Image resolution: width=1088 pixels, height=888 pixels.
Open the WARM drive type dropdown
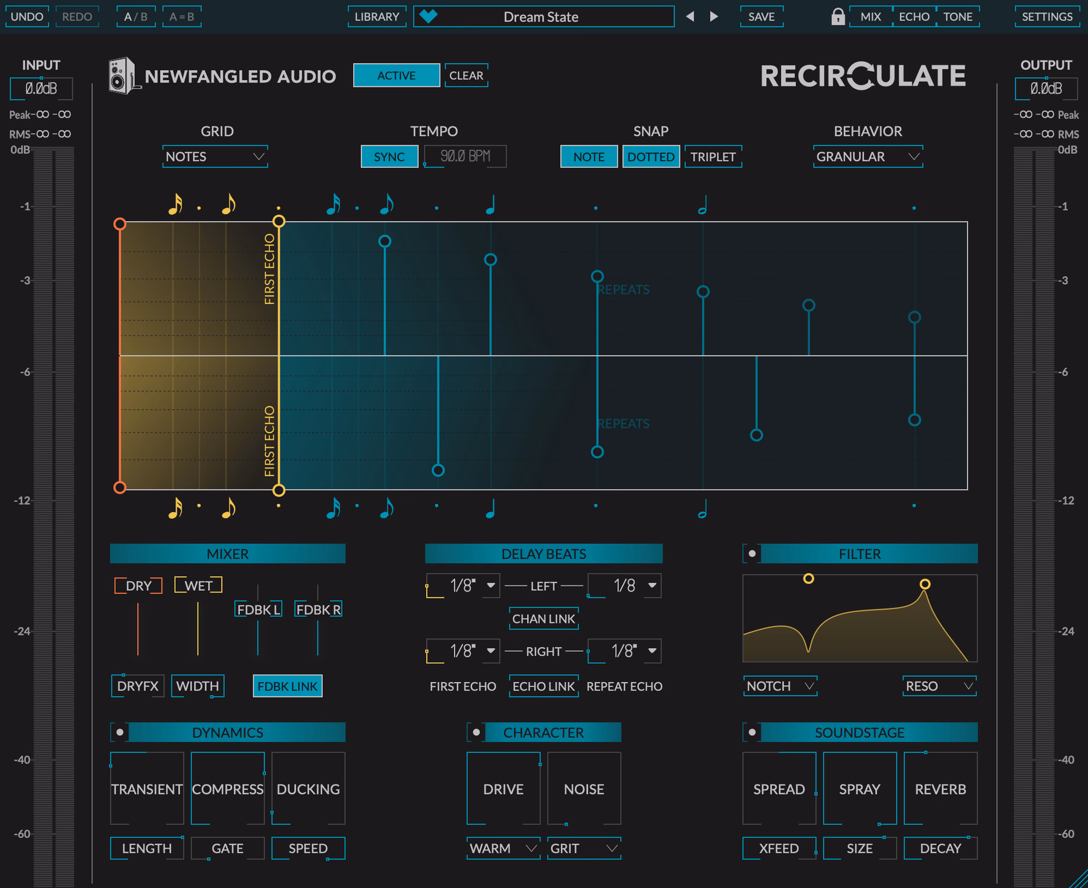(x=503, y=848)
